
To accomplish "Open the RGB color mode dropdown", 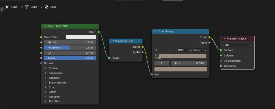I will 184,50.
